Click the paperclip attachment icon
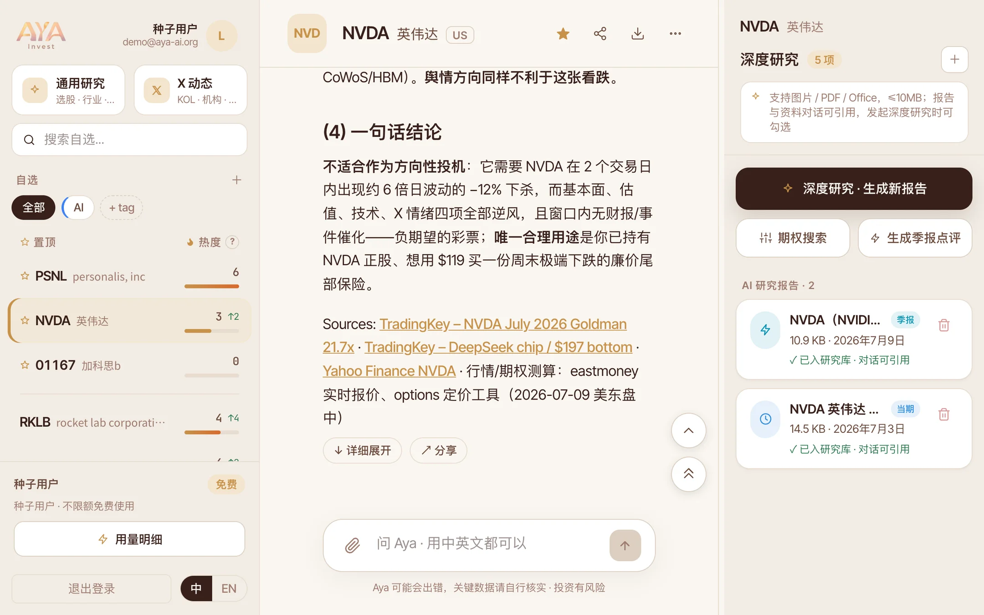This screenshot has width=984, height=615. click(352, 545)
